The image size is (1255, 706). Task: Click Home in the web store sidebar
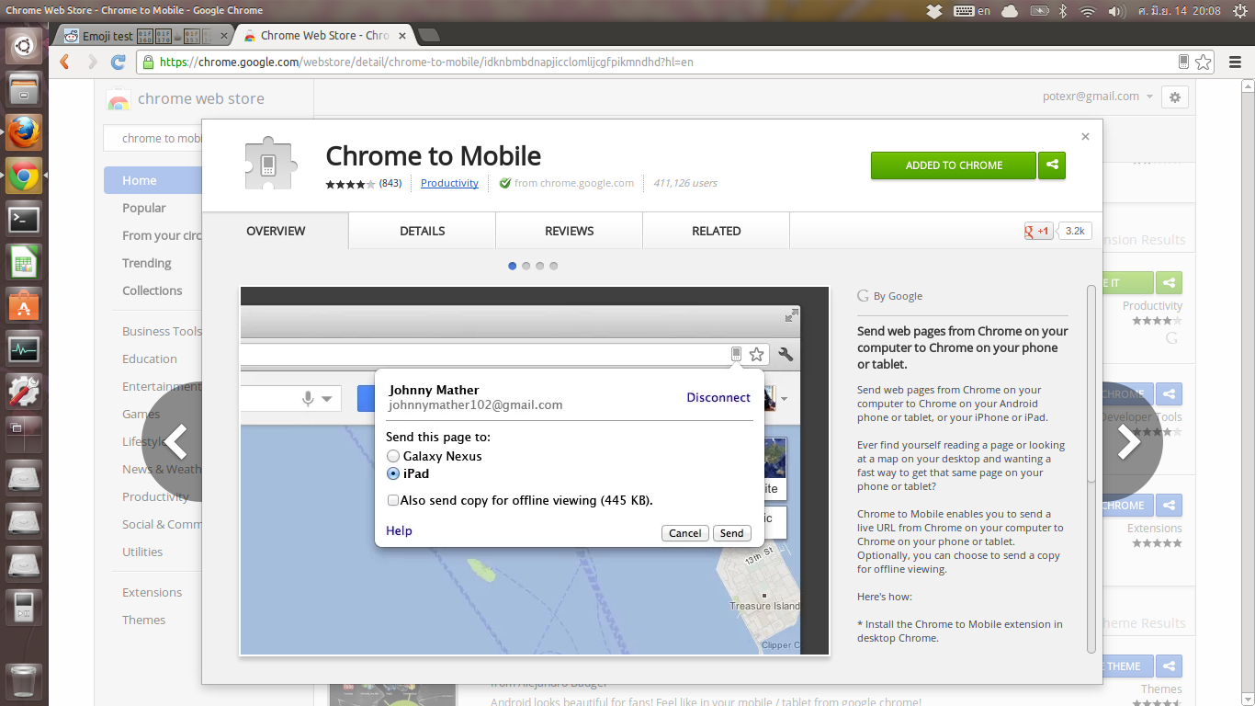click(x=153, y=180)
